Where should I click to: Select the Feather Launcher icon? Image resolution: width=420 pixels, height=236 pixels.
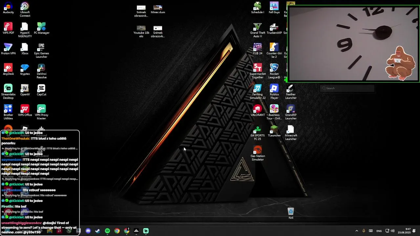(291, 92)
